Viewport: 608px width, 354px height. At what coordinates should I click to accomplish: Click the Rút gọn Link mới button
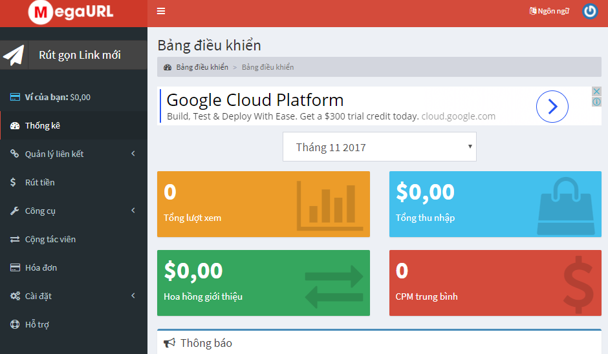click(80, 55)
